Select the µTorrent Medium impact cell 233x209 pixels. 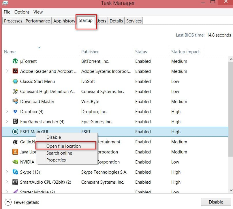[179, 61]
